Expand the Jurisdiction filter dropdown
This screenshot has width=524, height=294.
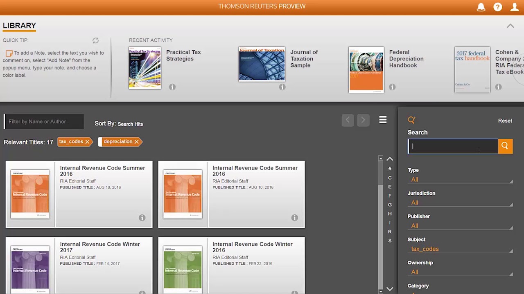click(x=460, y=203)
